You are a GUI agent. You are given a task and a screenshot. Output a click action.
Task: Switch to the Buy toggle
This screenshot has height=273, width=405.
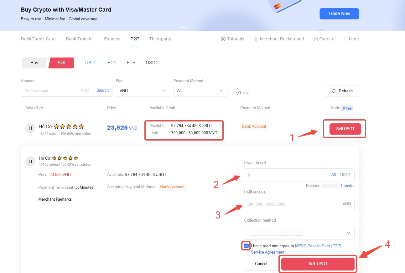(x=34, y=63)
